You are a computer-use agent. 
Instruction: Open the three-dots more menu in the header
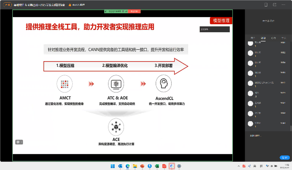(283, 5)
